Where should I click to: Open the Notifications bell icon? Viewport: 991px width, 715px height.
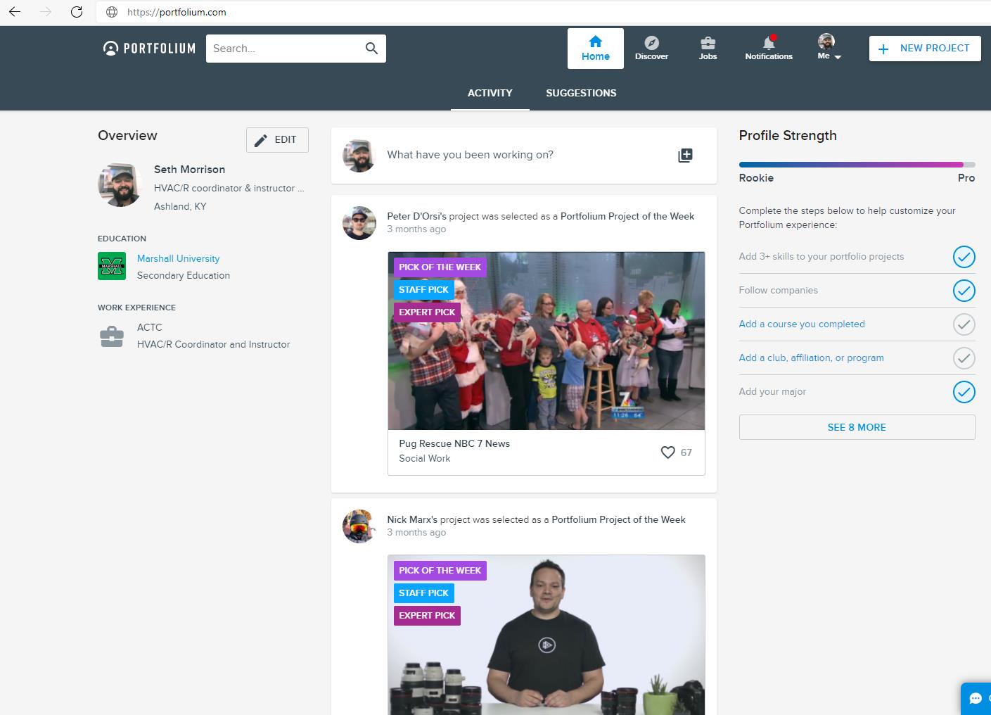[x=768, y=43]
